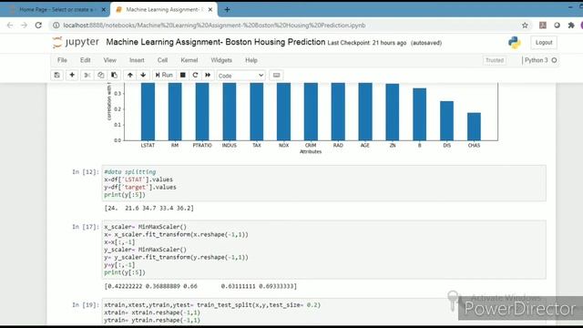Click the localhost URL address bar

pos(214,26)
